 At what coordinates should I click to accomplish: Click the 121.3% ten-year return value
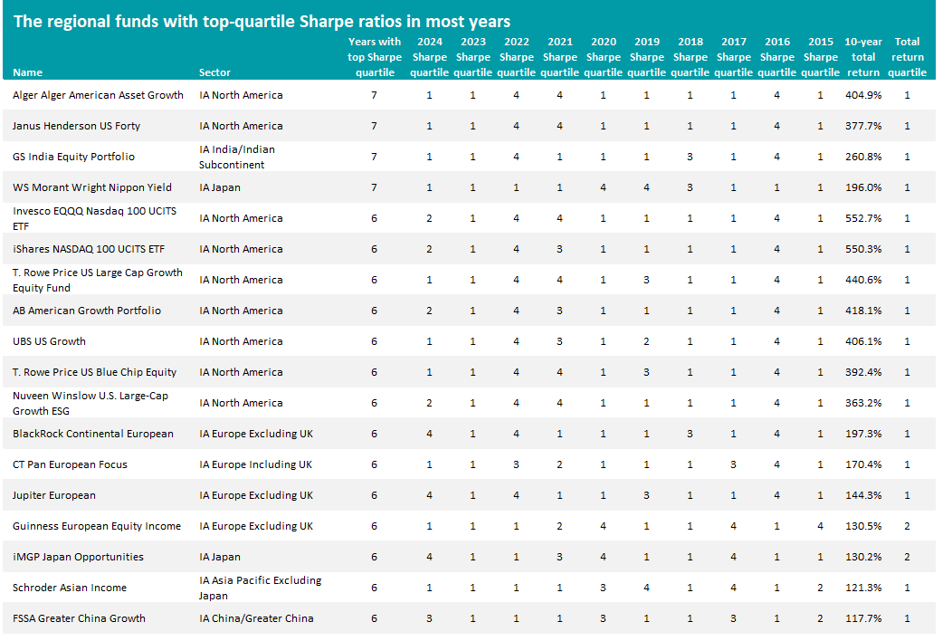point(863,588)
